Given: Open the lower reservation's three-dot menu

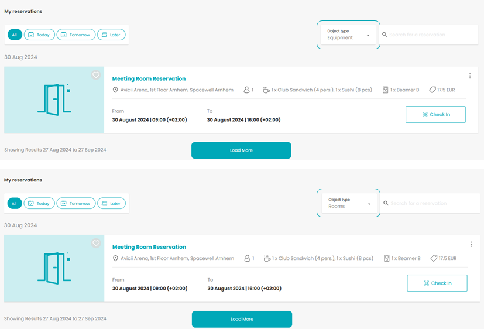Looking at the screenshot, I should (x=471, y=245).
